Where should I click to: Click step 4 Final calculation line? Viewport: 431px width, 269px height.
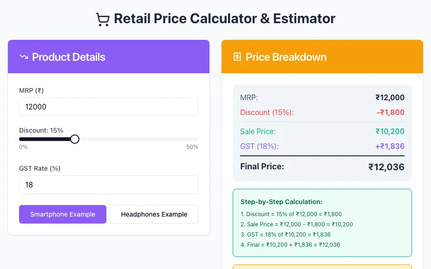(x=290, y=244)
